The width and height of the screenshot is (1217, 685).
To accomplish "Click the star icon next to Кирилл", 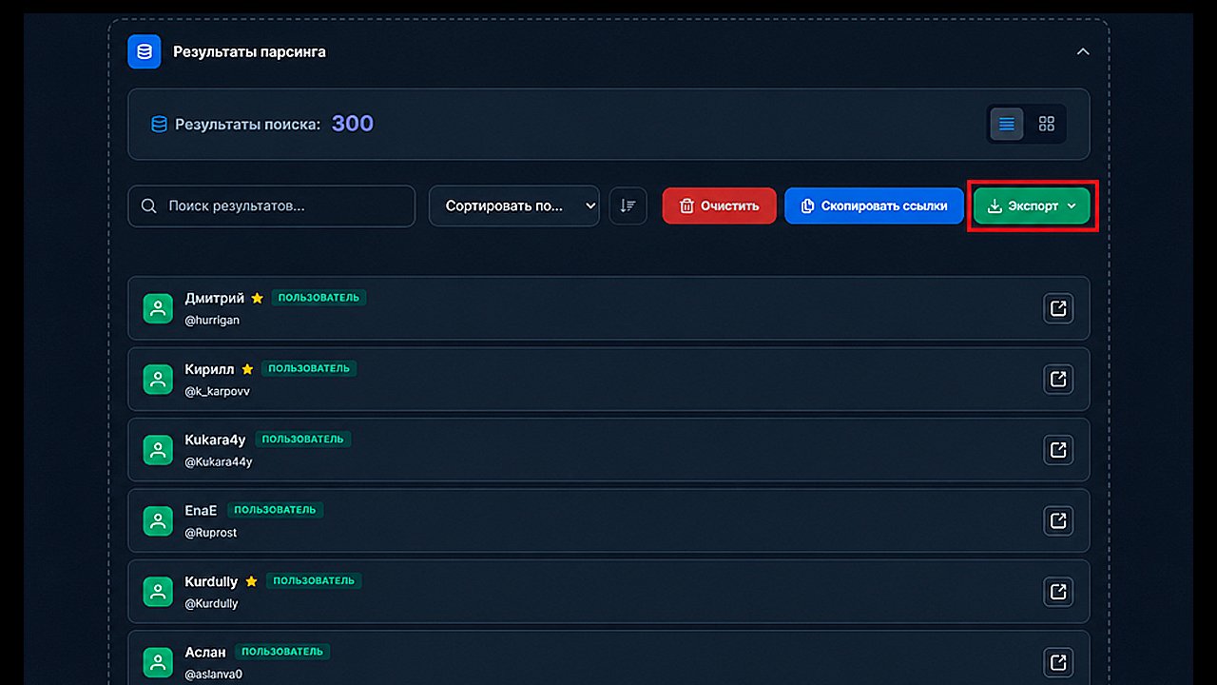I will [247, 368].
